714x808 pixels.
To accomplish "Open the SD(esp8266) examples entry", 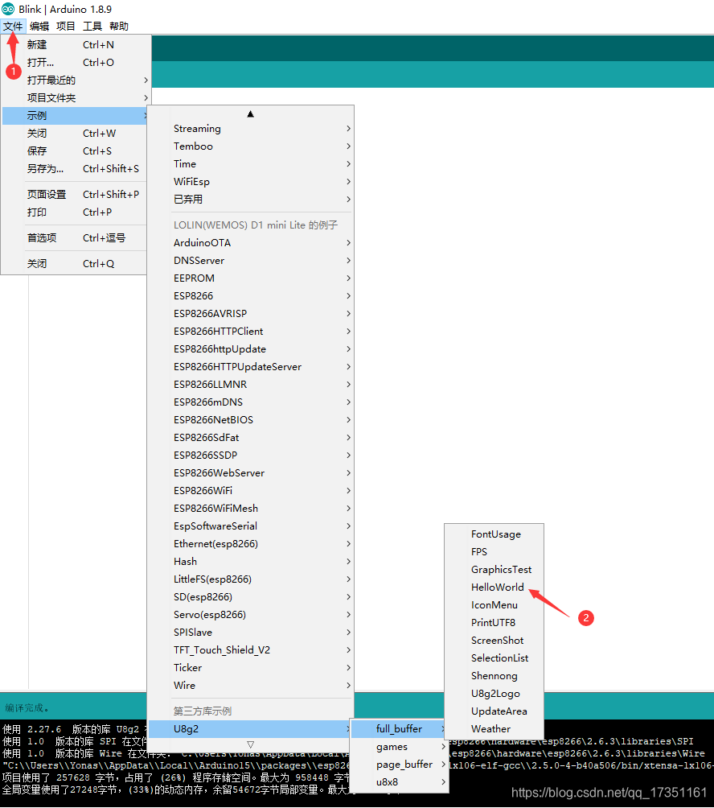I will point(251,596).
